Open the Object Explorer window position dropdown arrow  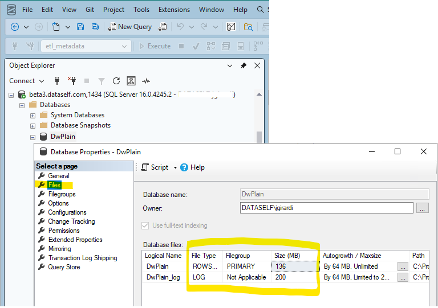pos(230,66)
